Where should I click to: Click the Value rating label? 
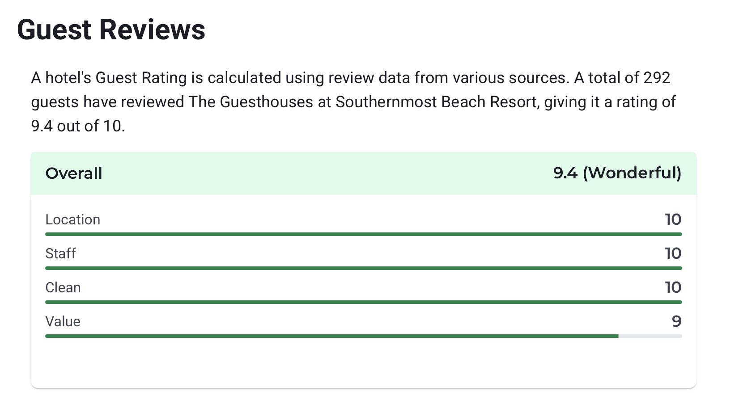click(63, 321)
